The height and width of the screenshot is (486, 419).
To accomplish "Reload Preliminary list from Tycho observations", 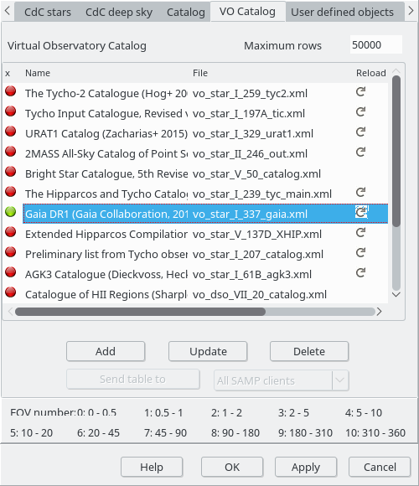I will (360, 253).
